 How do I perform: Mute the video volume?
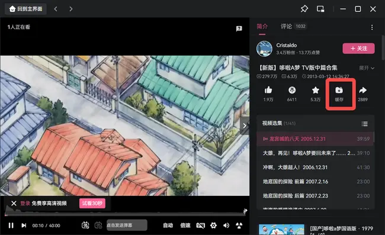[226, 225]
